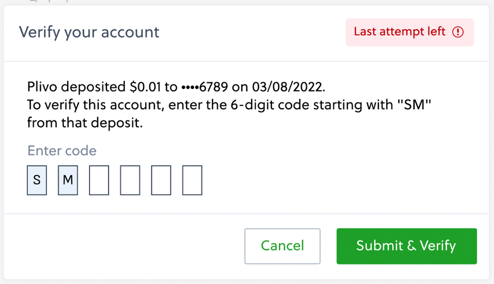
Task: Click the deposit date 03/08/2022
Action: coord(288,87)
